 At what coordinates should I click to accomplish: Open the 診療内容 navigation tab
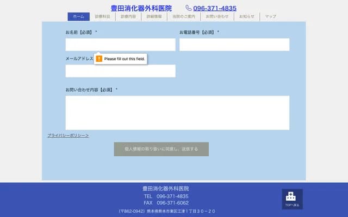(x=128, y=17)
